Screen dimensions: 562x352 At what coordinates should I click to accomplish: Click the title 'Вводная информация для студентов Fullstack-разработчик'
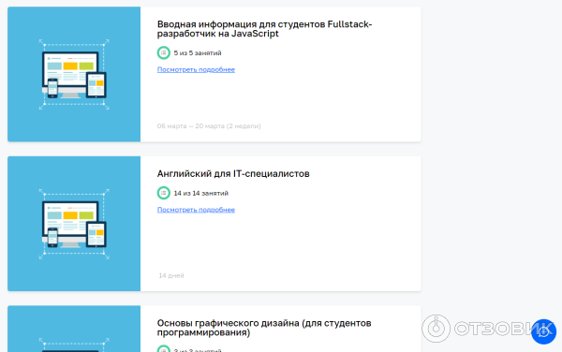point(264,29)
